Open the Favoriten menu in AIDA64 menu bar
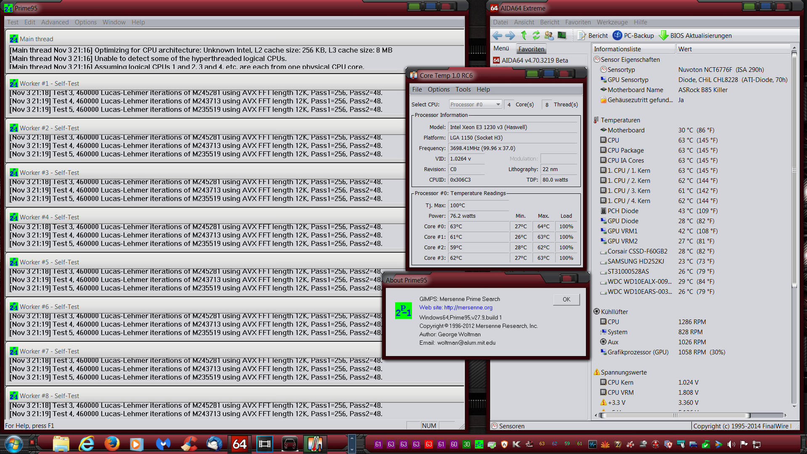 click(578, 22)
